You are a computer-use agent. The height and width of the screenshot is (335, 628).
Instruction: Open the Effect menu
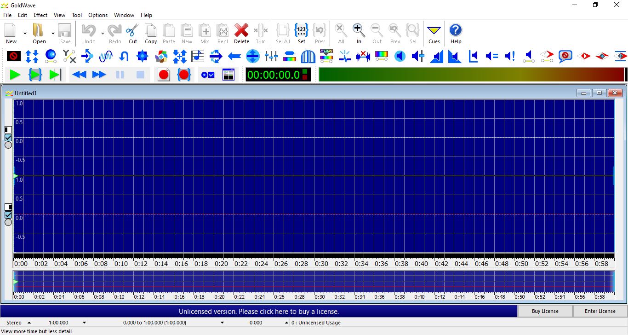[x=40, y=15]
